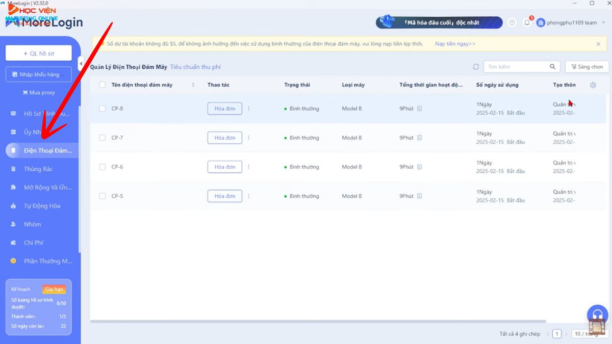Go to Hồ Sơ Trình Duyệt in sidebar
The image size is (612, 344).
click(42, 114)
